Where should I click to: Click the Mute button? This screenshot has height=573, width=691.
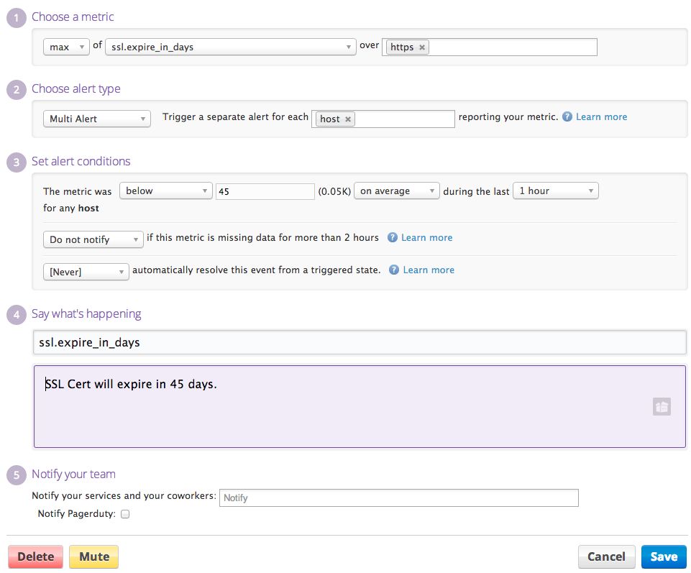[x=94, y=556]
